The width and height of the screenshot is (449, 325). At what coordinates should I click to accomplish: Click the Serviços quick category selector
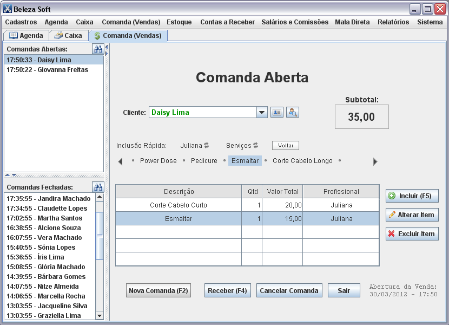point(239,145)
